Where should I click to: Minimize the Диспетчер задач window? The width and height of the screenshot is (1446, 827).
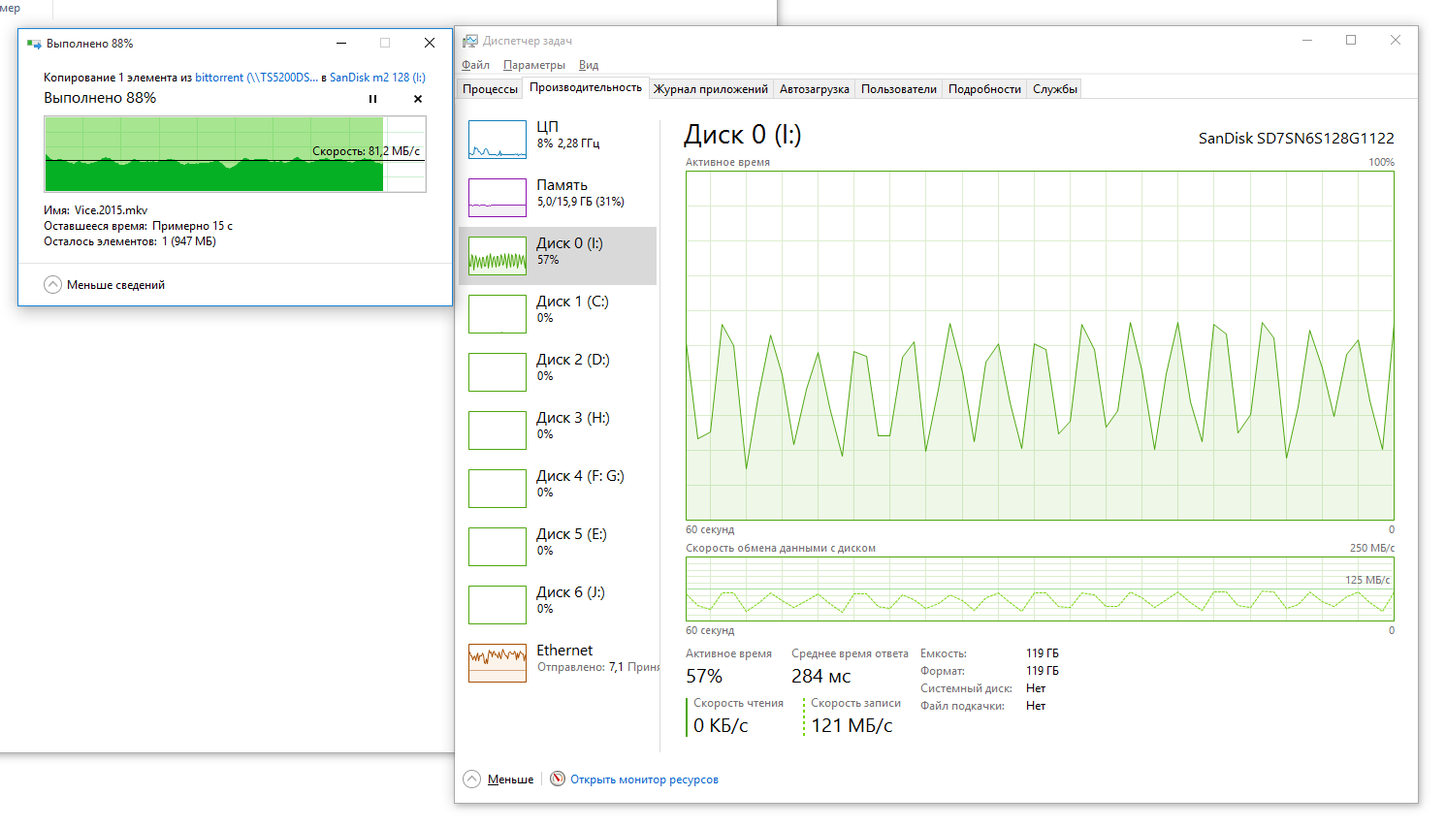tap(1307, 41)
